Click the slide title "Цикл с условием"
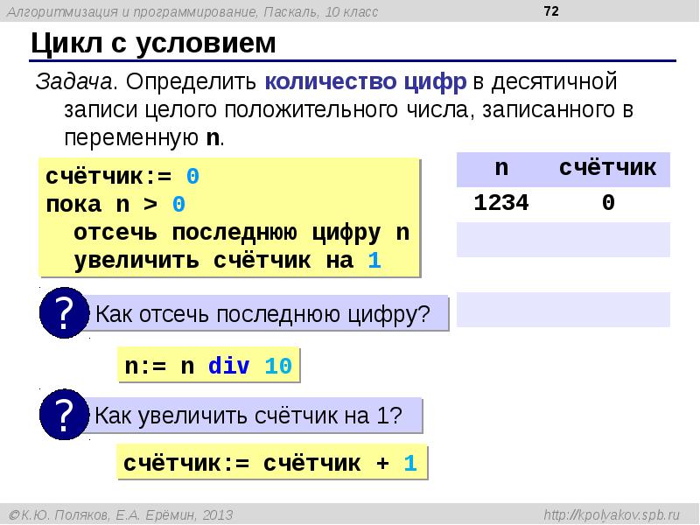This screenshot has width=700, height=525. click(154, 43)
